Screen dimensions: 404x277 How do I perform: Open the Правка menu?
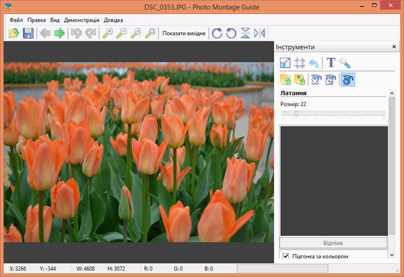click(37, 20)
